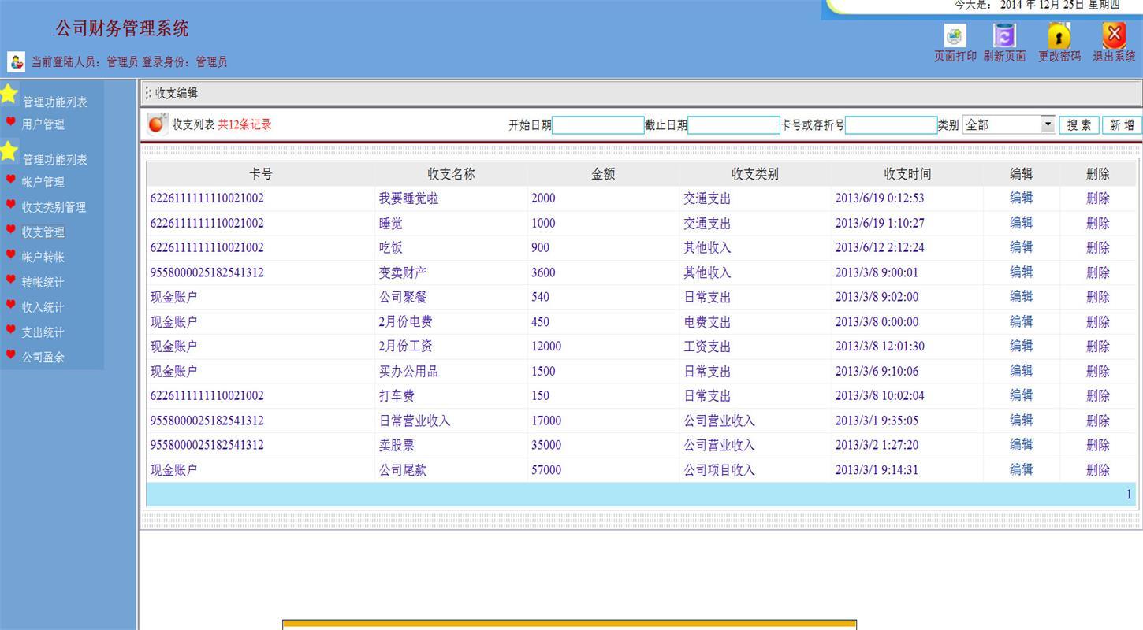This screenshot has width=1143, height=630.
Task: Click the 截止日期 input field
Action: coord(734,124)
